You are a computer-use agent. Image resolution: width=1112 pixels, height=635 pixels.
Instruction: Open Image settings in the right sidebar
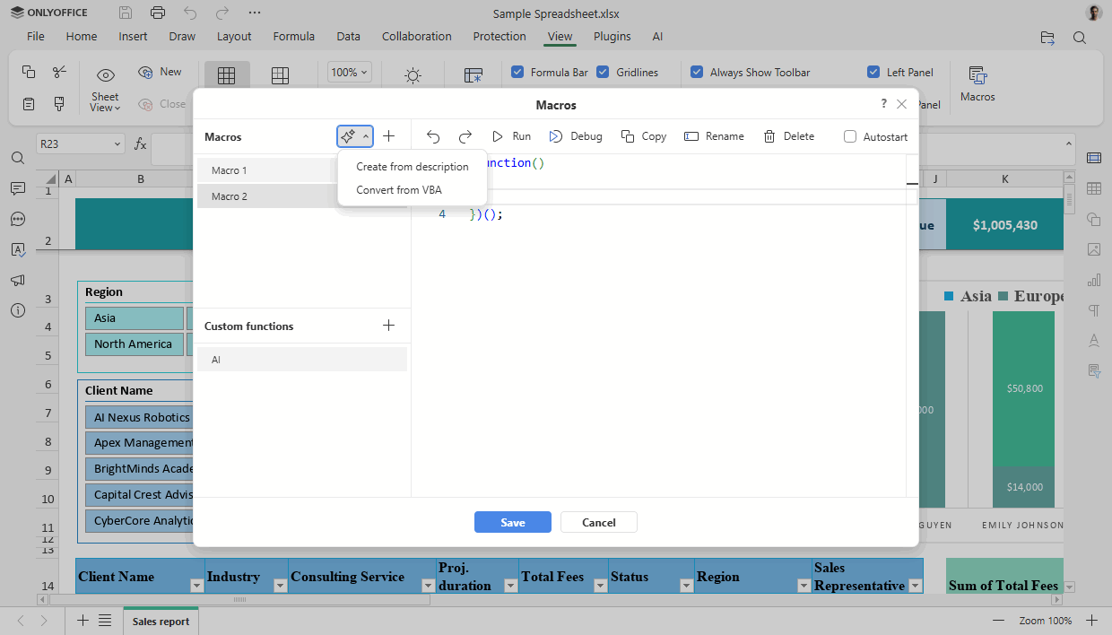(x=1093, y=249)
